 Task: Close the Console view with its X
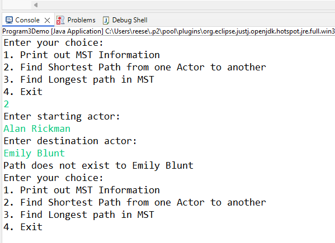[47, 20]
